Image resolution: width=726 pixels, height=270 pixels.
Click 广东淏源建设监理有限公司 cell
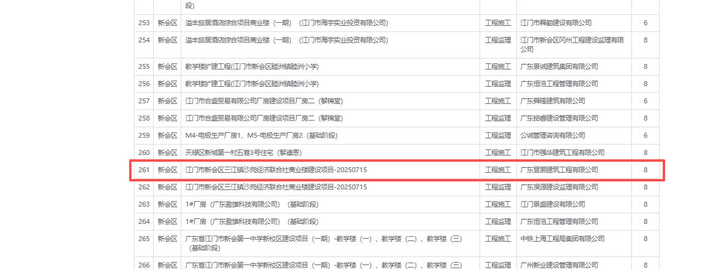559,187
